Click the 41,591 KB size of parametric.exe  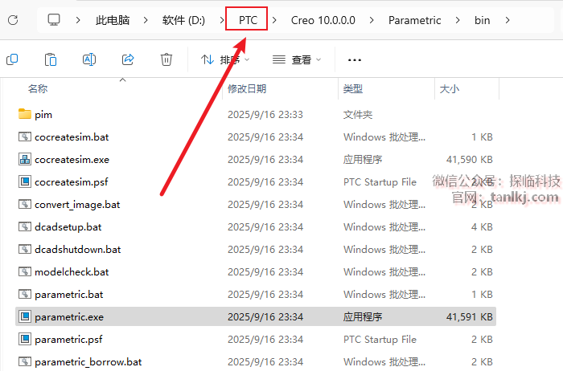pyautogui.click(x=469, y=317)
